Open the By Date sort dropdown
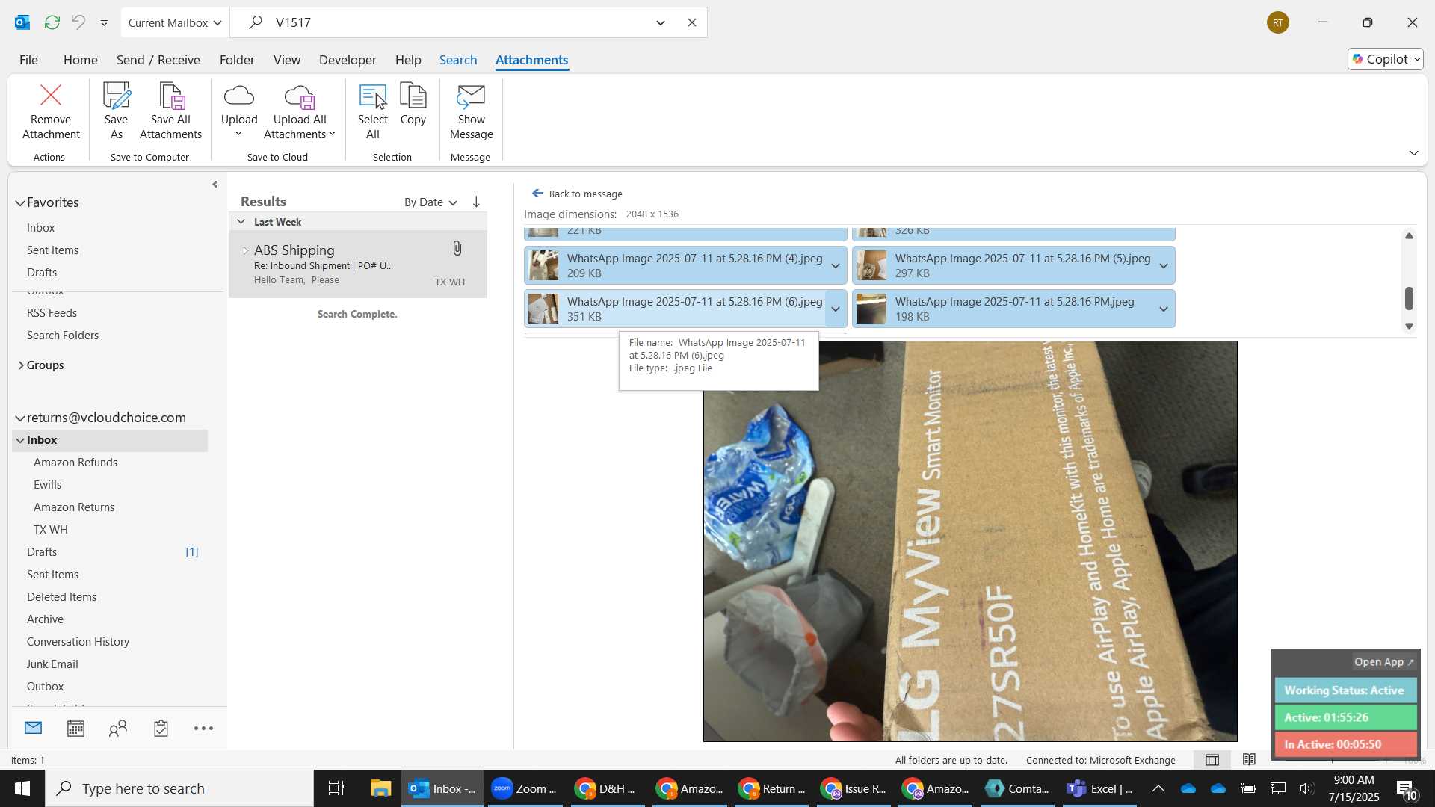 point(430,202)
